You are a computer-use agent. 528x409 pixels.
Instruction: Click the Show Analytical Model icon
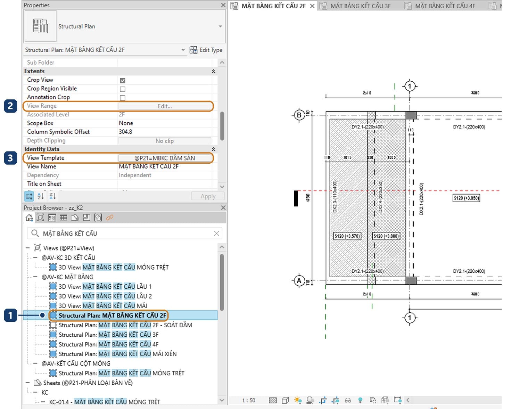[x=385, y=400]
